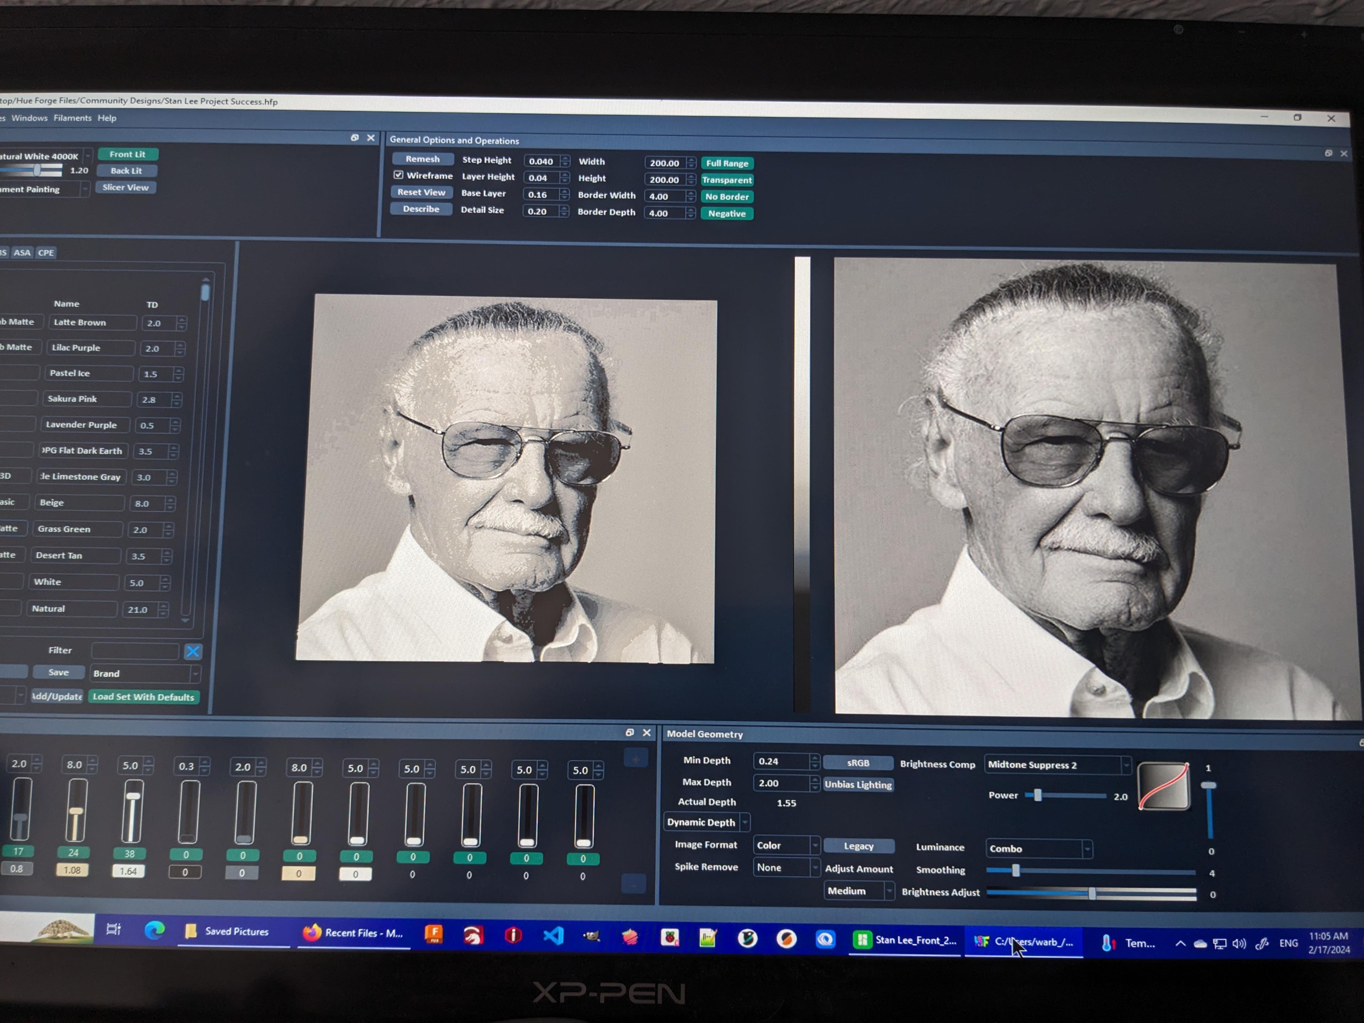Screen dimensions: 1364x1023
Task: Toggle the Wireframe checkbox
Action: tap(398, 175)
